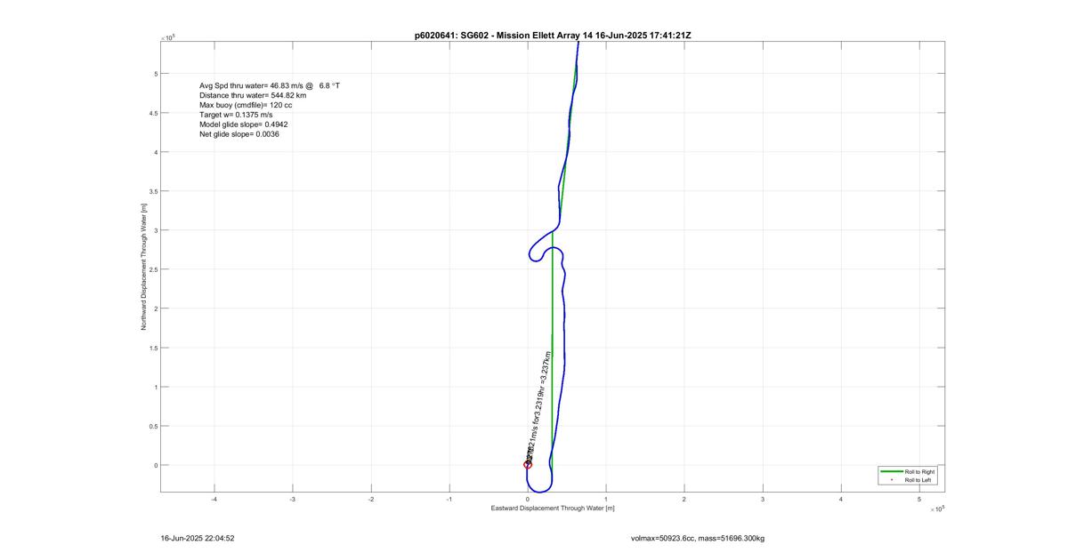Click the red circle start marker on the track
1068x553 pixels.
pyautogui.click(x=528, y=465)
